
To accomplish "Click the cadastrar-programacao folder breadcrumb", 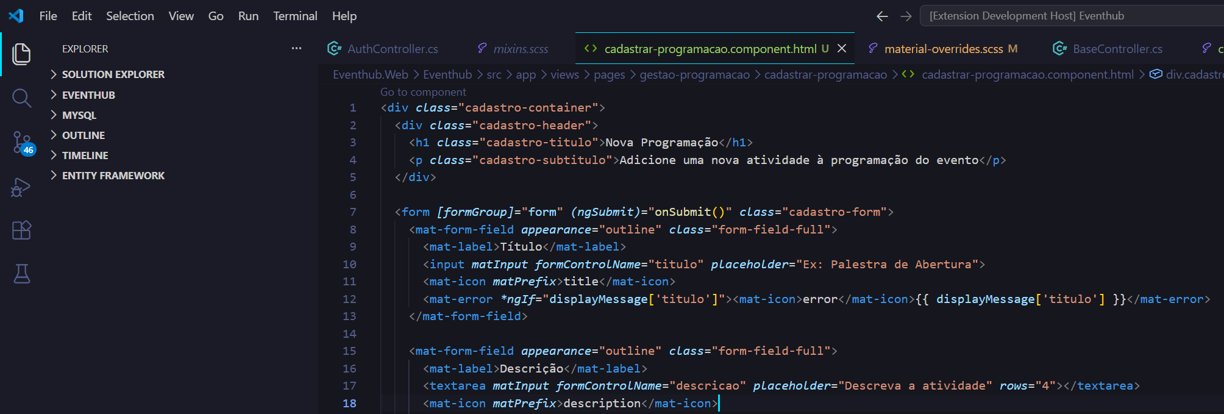I will 826,74.
